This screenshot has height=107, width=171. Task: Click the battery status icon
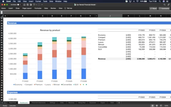click(145, 1)
